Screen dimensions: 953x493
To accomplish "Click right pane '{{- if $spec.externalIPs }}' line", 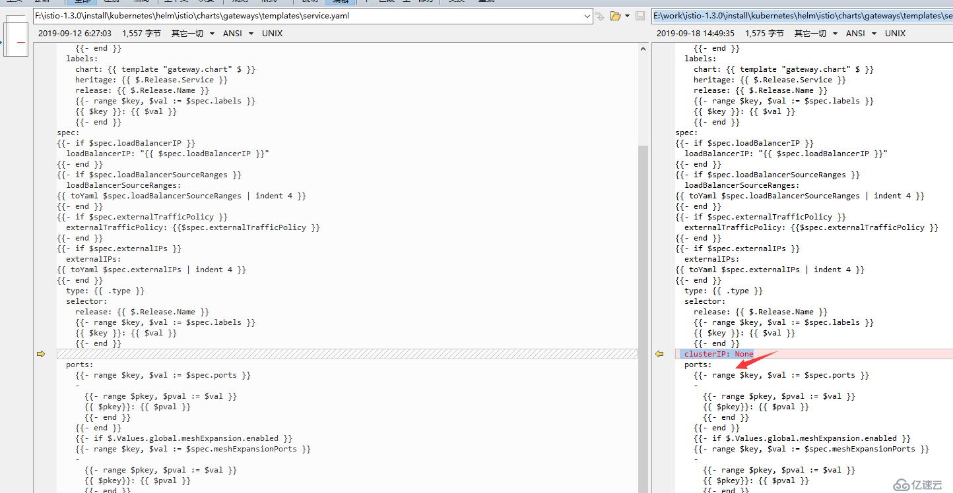I will pyautogui.click(x=737, y=248).
